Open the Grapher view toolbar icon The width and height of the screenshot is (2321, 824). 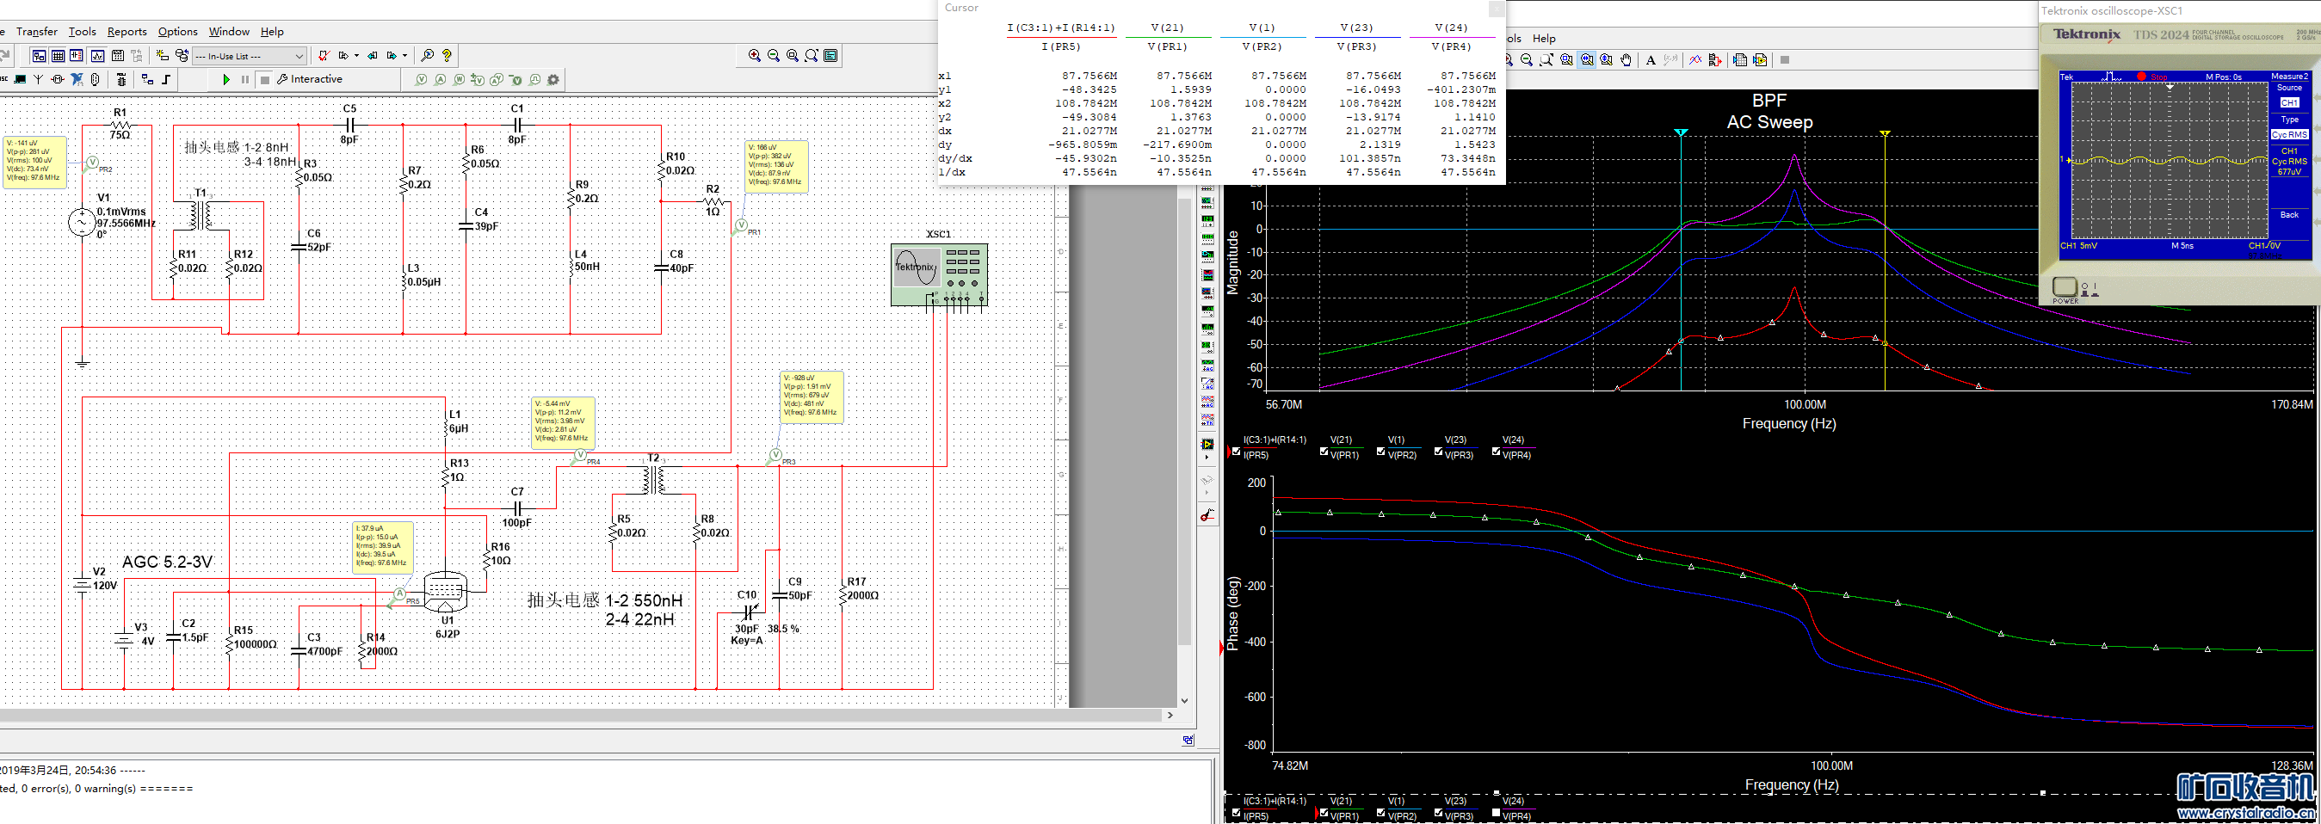(x=97, y=56)
